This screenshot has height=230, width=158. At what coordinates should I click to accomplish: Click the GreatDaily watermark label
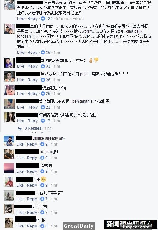pyautogui.click(x=79, y=226)
